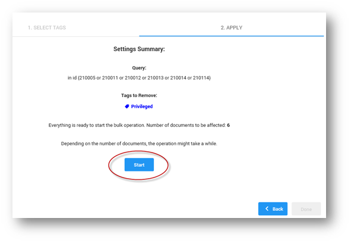Select document id 210005 in the query
351x243 pixels.
tap(87, 78)
